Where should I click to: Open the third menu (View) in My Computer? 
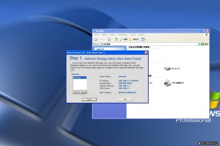pyautogui.click(x=113, y=35)
